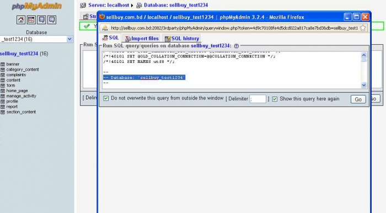
Task: Switch to the Import files tab
Action: coord(142,39)
